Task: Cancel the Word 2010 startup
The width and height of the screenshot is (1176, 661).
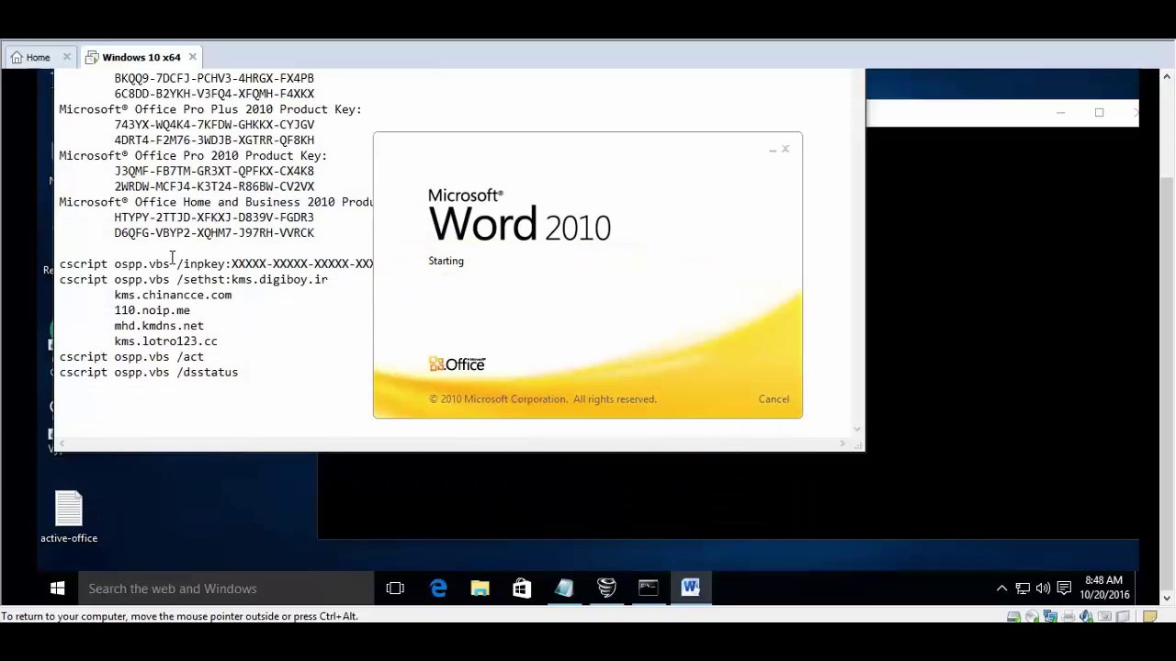Action: tap(774, 399)
